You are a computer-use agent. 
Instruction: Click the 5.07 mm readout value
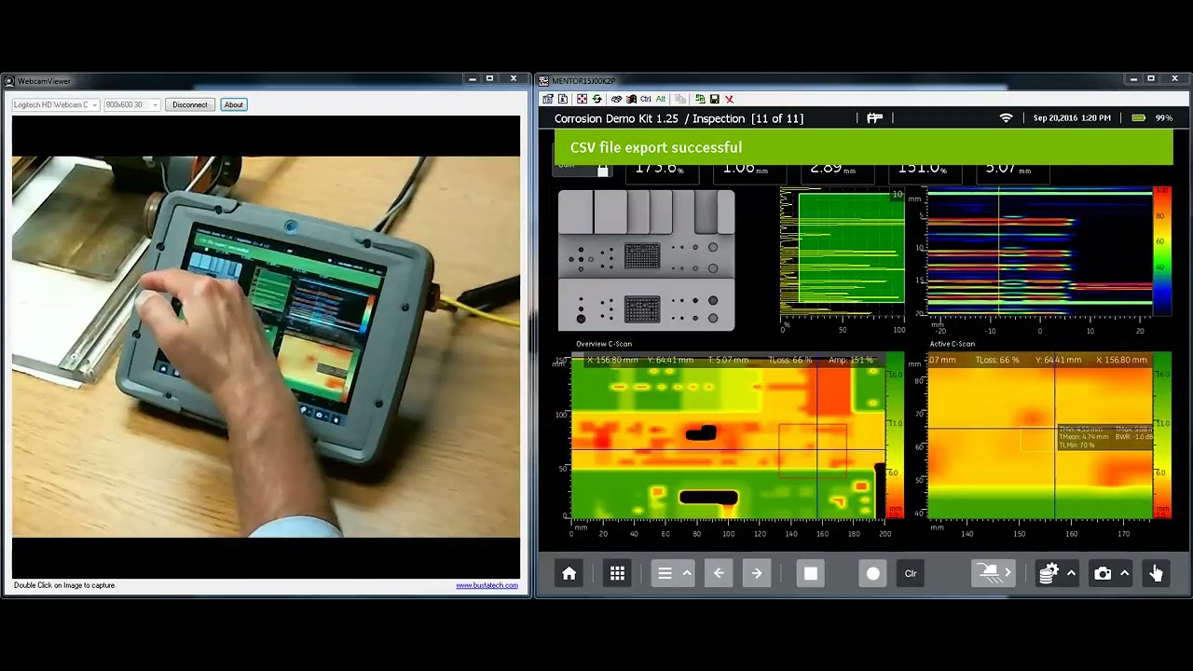click(1007, 169)
